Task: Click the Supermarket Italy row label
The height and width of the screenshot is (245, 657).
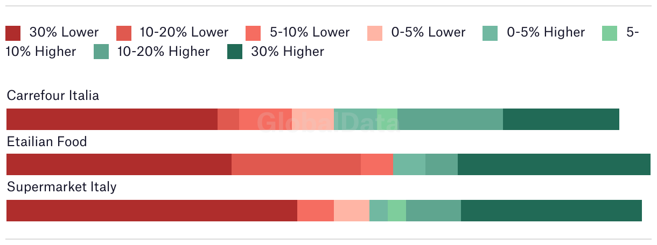Action: 61,188
